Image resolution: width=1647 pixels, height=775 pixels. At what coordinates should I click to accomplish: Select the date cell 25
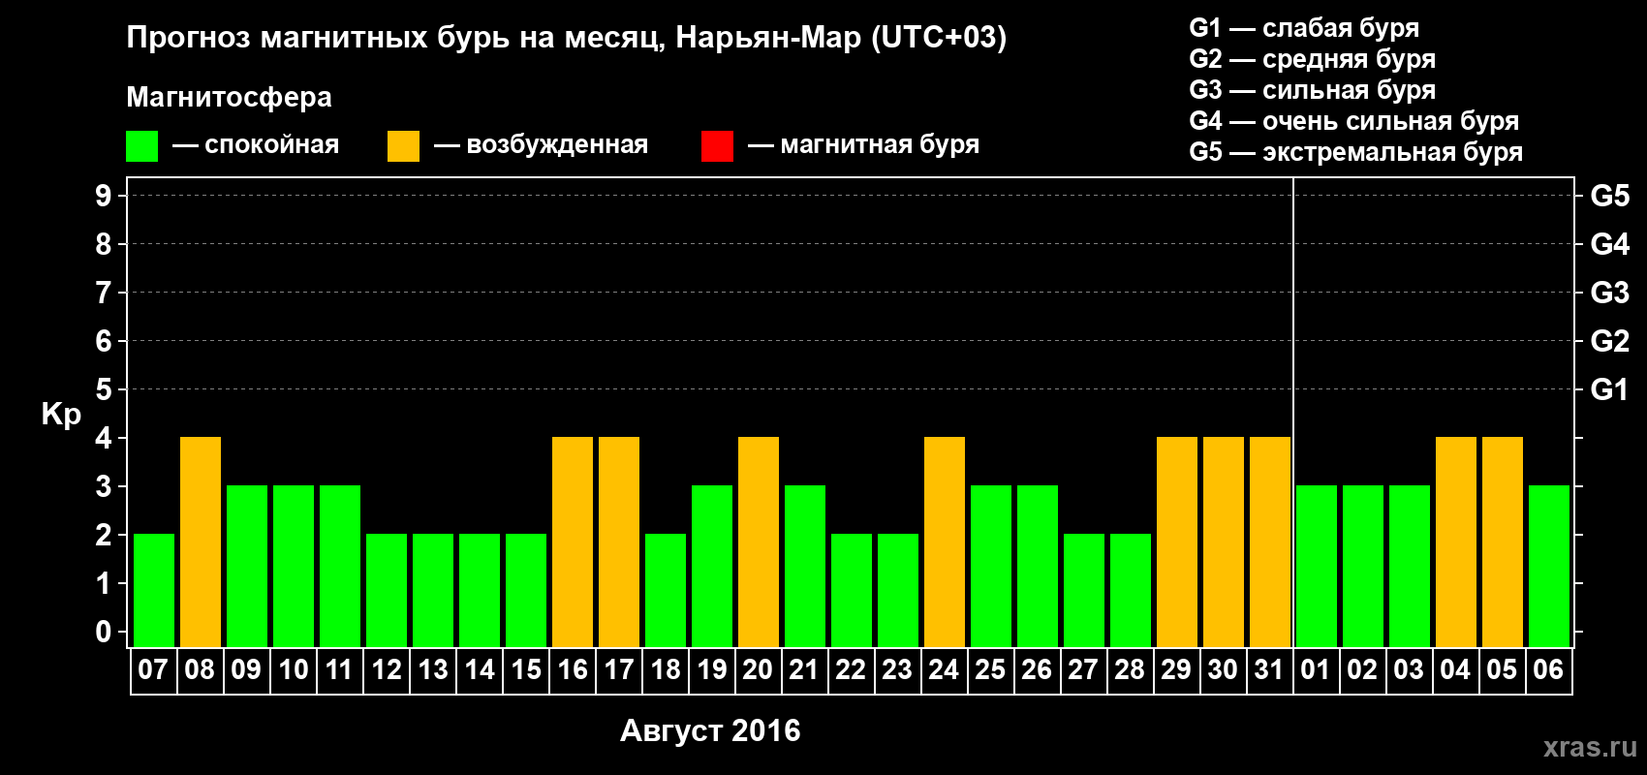(990, 670)
